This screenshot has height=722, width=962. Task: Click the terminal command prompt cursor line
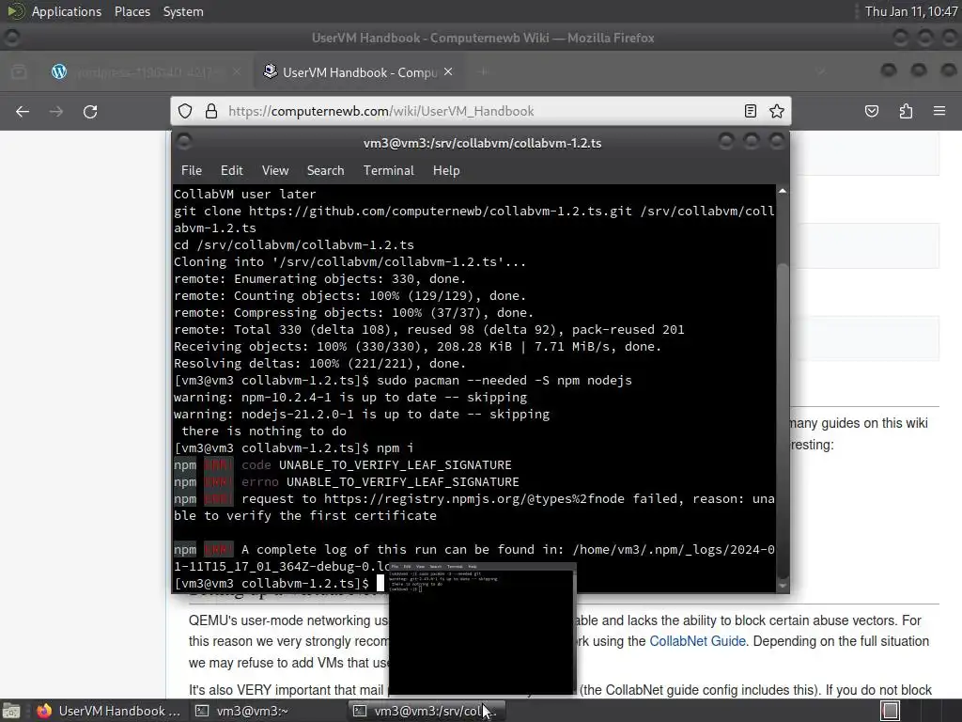pyautogui.click(x=280, y=583)
